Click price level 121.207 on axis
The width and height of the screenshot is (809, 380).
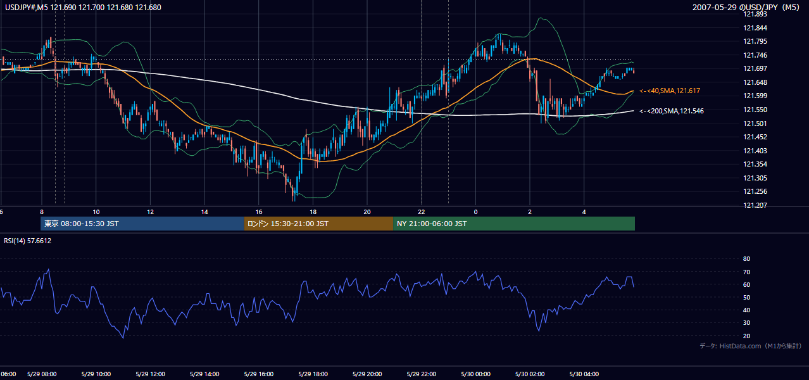(755, 205)
